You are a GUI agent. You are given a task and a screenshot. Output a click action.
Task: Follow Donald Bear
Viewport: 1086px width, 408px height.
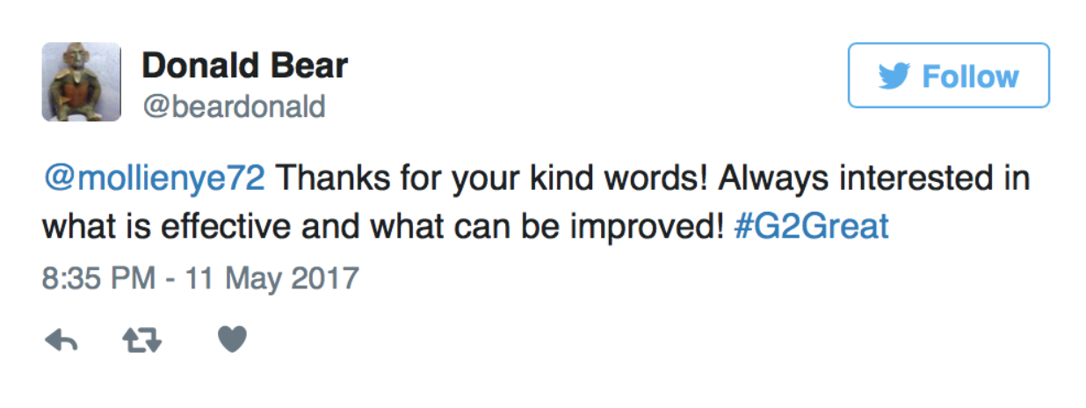tap(949, 76)
